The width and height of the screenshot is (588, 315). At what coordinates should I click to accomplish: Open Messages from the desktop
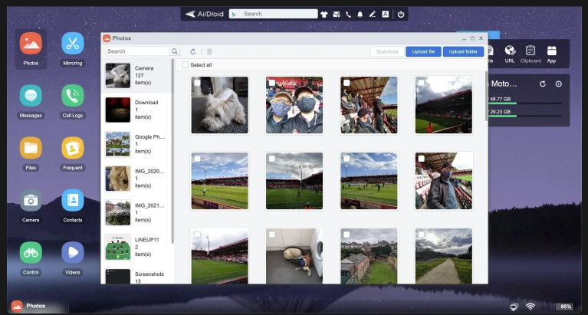pos(31,97)
